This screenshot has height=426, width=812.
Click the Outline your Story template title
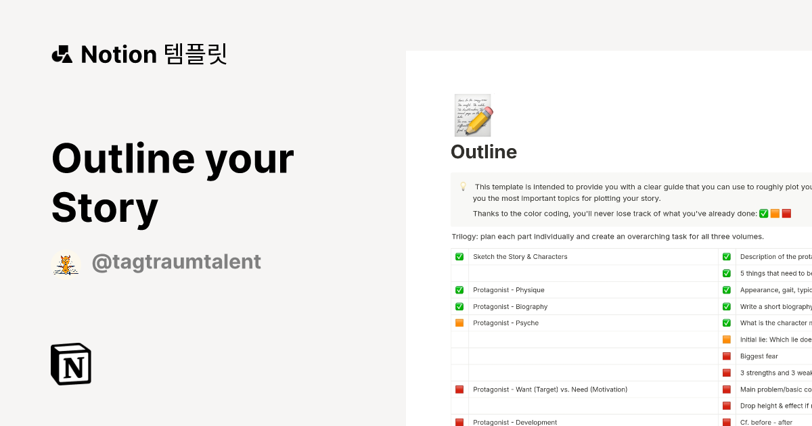coord(173,183)
